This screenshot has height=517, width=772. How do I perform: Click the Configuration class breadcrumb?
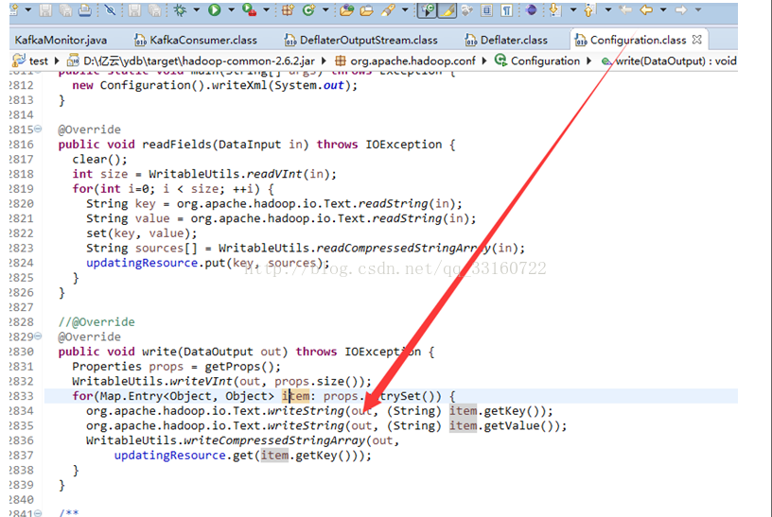[537, 60]
